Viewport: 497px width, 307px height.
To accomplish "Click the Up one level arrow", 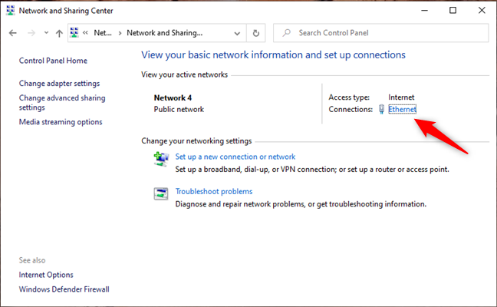I will click(59, 34).
